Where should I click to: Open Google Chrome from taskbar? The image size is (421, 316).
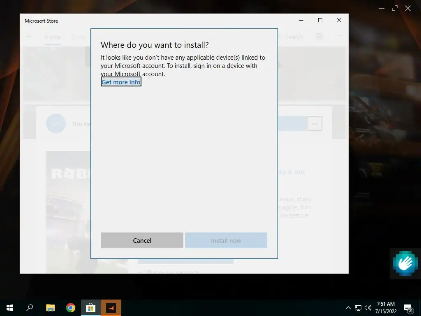[71, 308]
